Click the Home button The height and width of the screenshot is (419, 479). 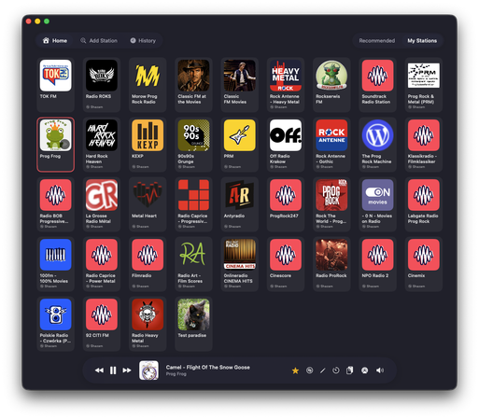55,41
